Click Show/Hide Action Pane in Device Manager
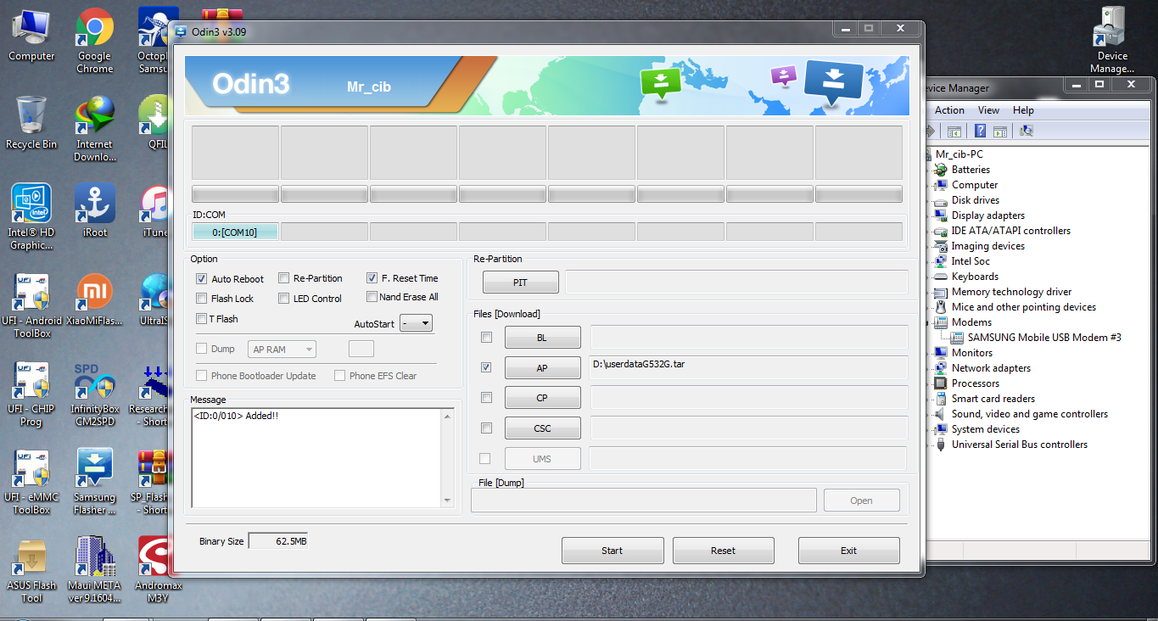Viewport: 1158px width, 621px height. click(x=1000, y=131)
